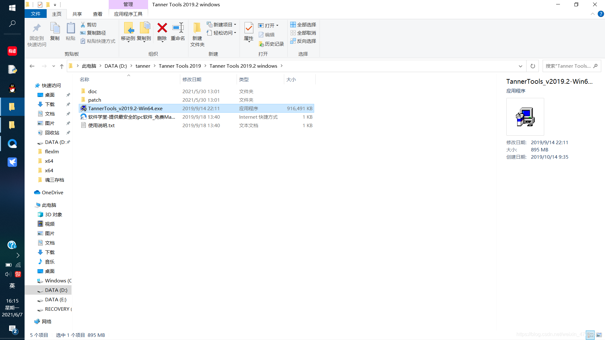Open Help via the question mark icon

coord(600,14)
